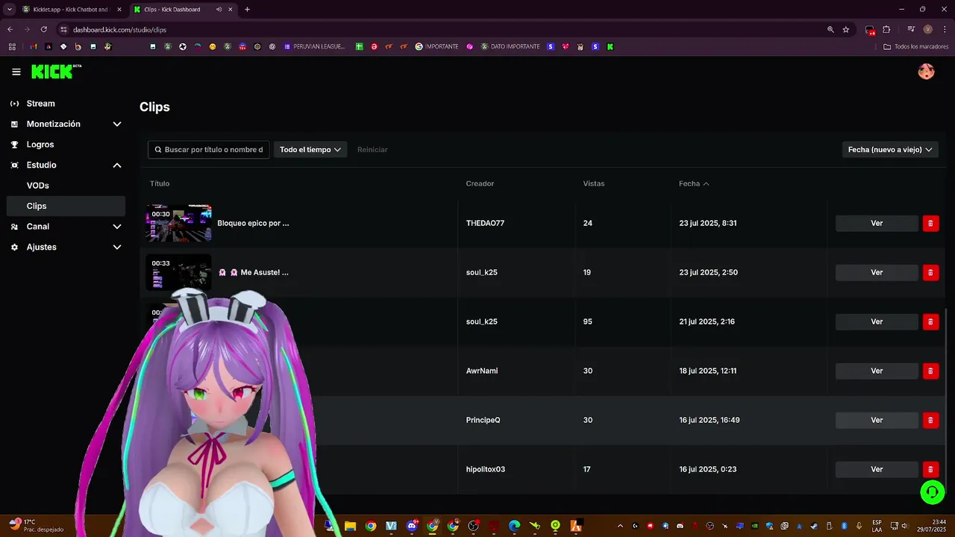This screenshot has width=955, height=537.
Task: Click the weather widget in taskbar
Action: (x=36, y=525)
